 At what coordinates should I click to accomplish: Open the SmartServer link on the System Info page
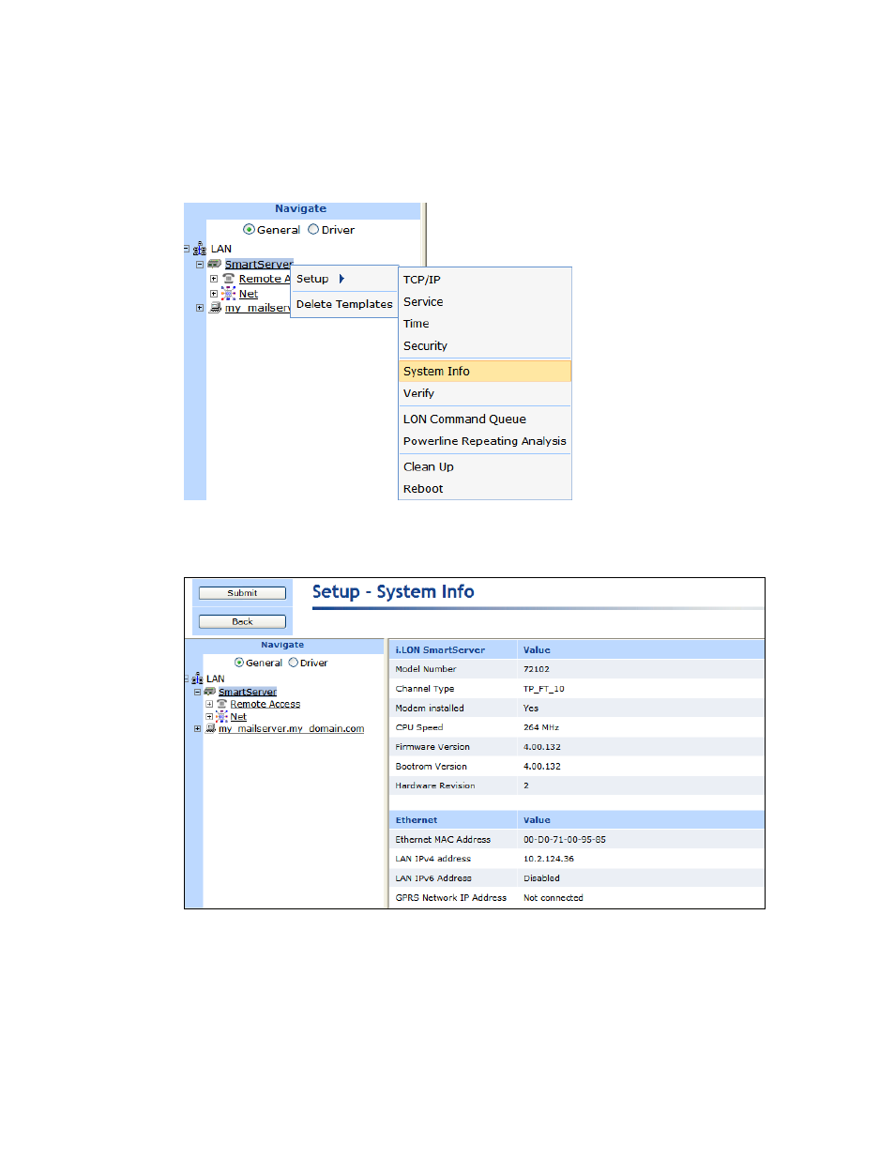248,692
